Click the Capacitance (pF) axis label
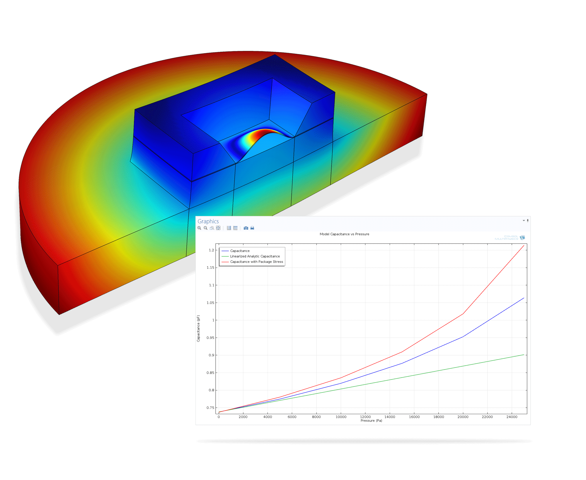 pyautogui.click(x=198, y=328)
